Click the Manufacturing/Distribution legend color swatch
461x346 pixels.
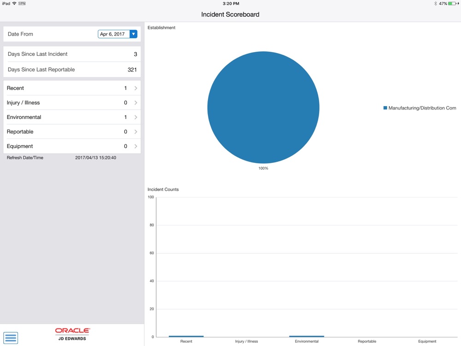[x=385, y=108]
